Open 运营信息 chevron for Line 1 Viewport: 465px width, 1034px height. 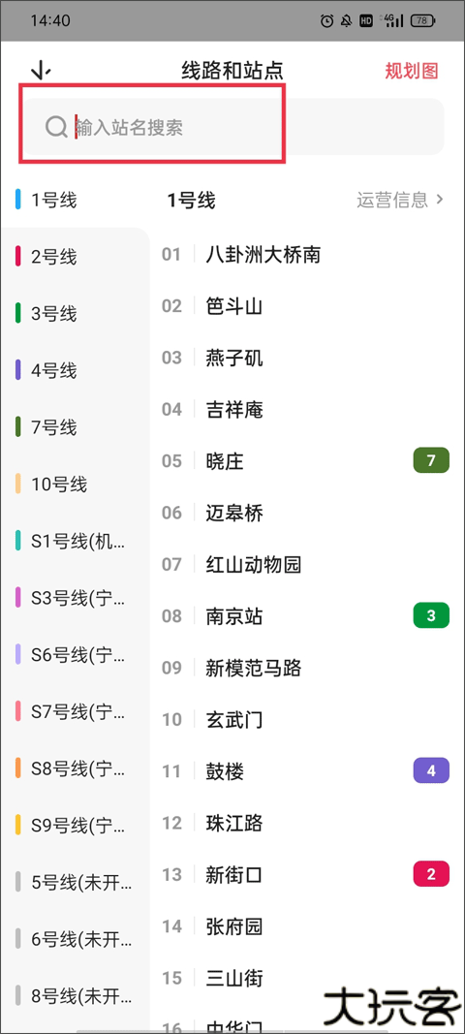pyautogui.click(x=401, y=200)
